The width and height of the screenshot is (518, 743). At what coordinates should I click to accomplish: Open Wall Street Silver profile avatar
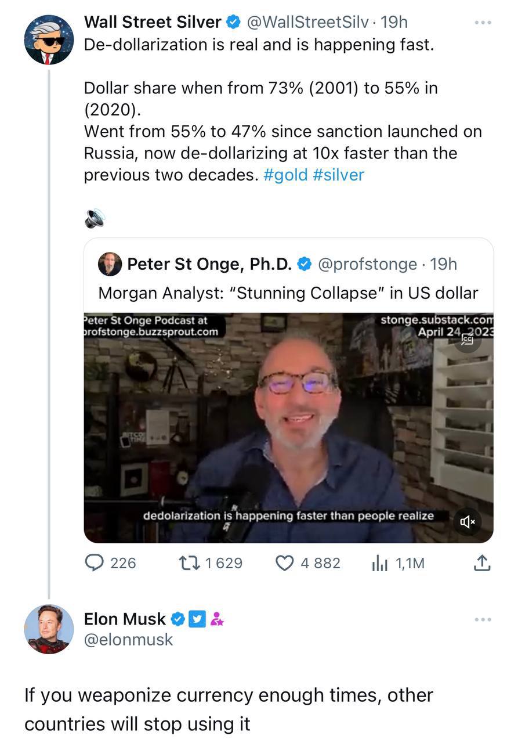pyautogui.click(x=49, y=39)
